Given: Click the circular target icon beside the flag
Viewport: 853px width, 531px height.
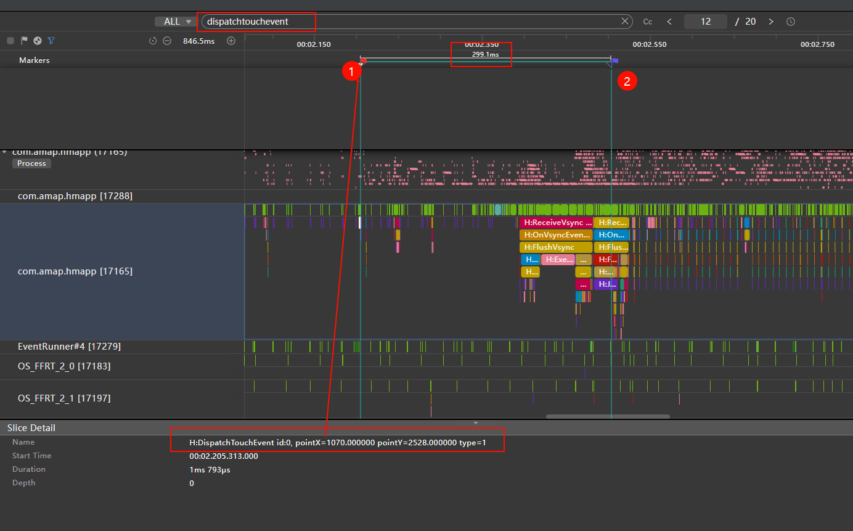Looking at the screenshot, I should 38,41.
